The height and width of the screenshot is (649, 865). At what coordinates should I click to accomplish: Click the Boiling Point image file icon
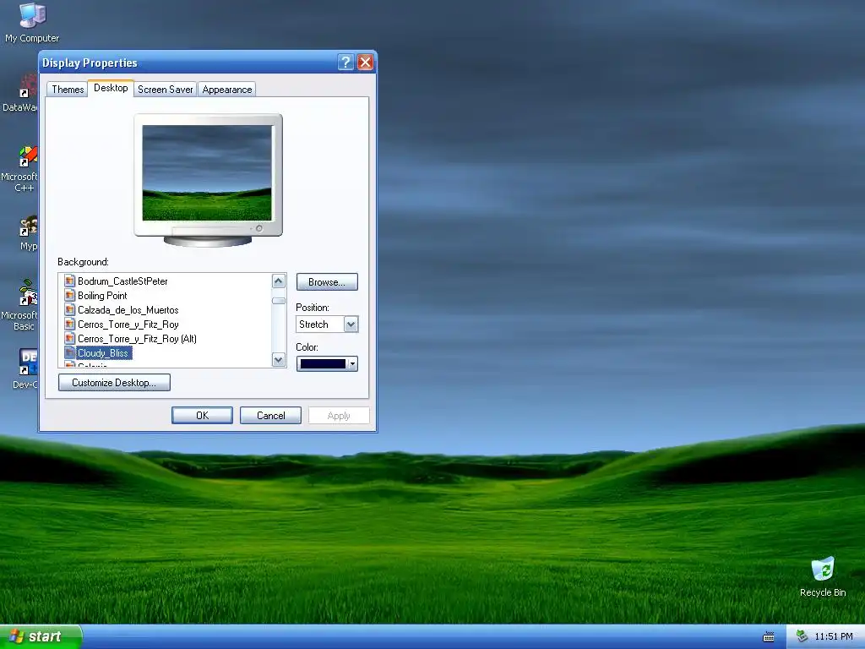click(69, 295)
